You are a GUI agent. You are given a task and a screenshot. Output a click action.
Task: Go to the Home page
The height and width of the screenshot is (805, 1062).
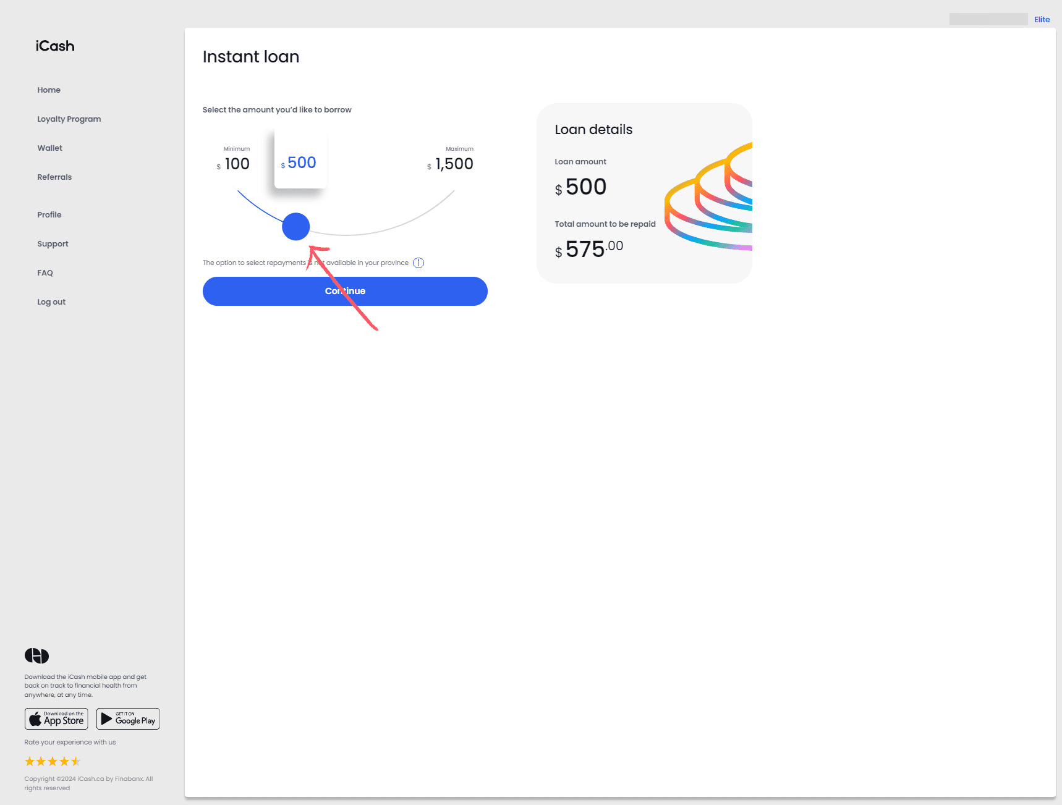click(49, 90)
